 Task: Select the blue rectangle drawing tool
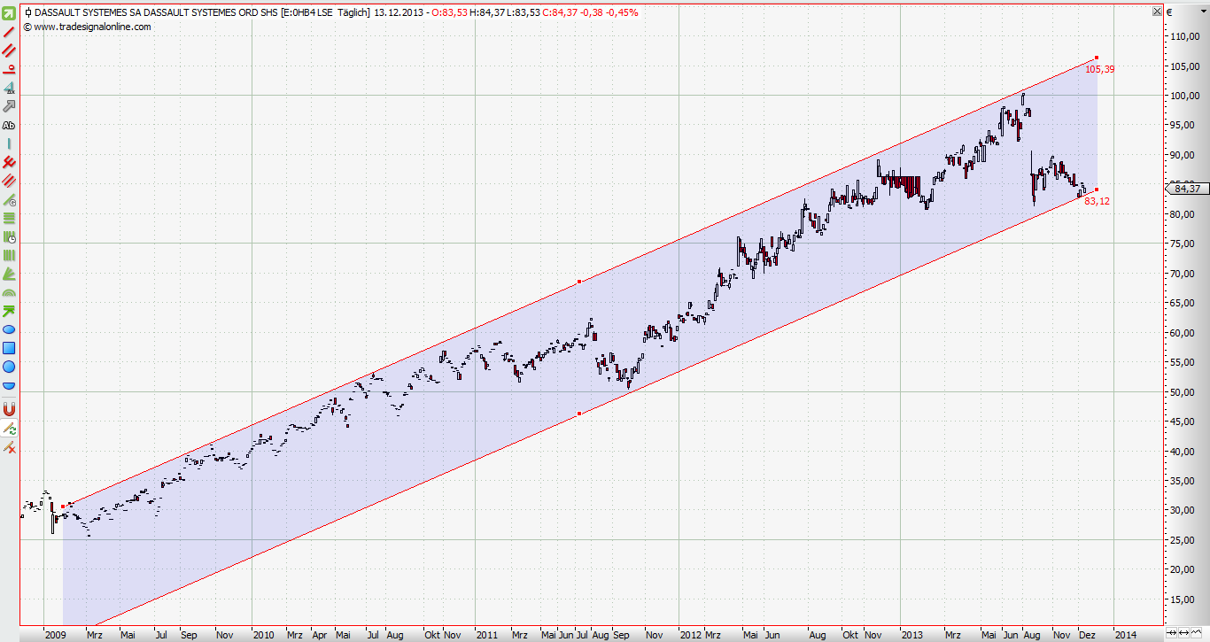click(9, 348)
